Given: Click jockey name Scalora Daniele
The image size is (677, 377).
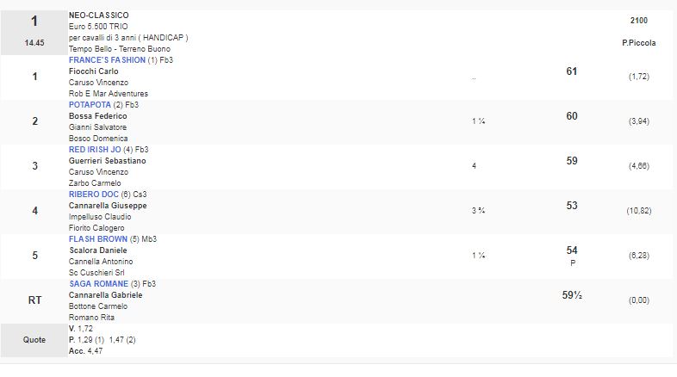Looking at the screenshot, I should pyautogui.click(x=96, y=250).
